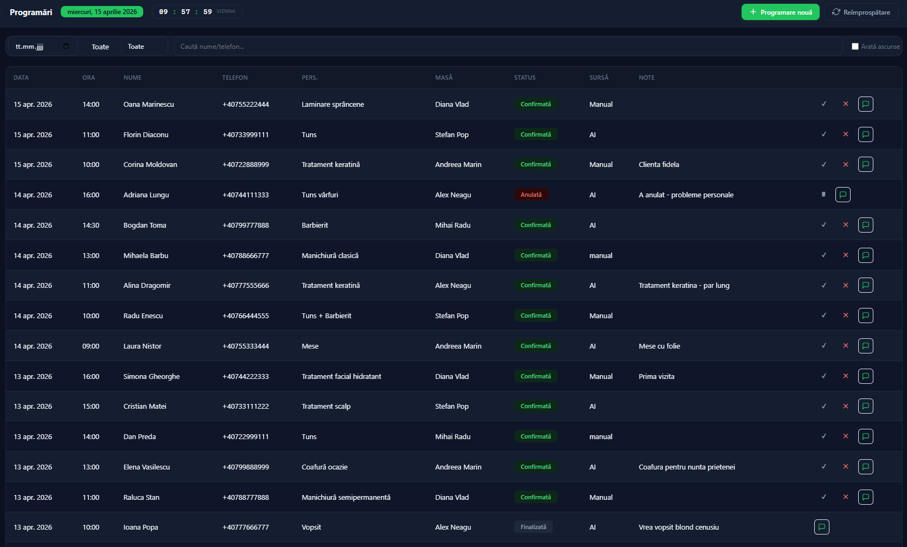
Task: Click the 'STATUS' column header
Action: (525, 78)
